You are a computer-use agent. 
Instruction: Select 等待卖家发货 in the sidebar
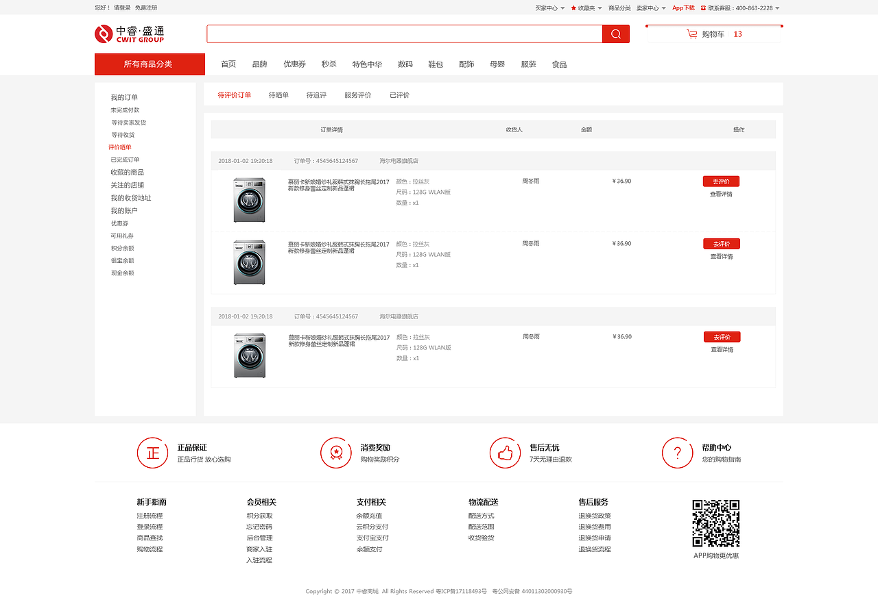click(129, 123)
